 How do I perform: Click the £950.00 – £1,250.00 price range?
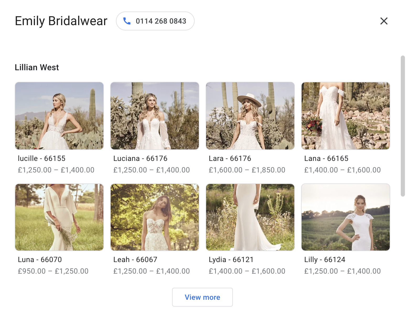pos(53,271)
